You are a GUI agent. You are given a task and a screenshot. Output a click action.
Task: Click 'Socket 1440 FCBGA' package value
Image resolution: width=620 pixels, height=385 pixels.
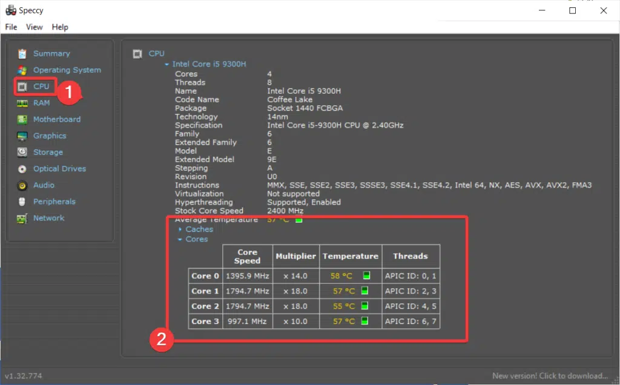click(x=305, y=108)
